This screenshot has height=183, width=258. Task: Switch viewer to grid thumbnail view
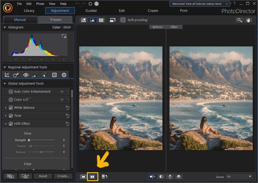coord(101,20)
